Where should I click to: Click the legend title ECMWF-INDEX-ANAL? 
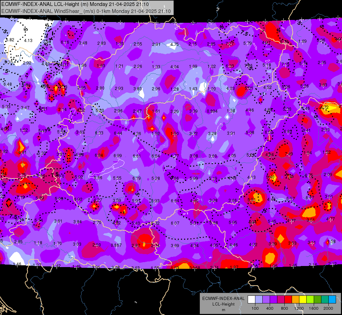pyautogui.click(x=223, y=299)
